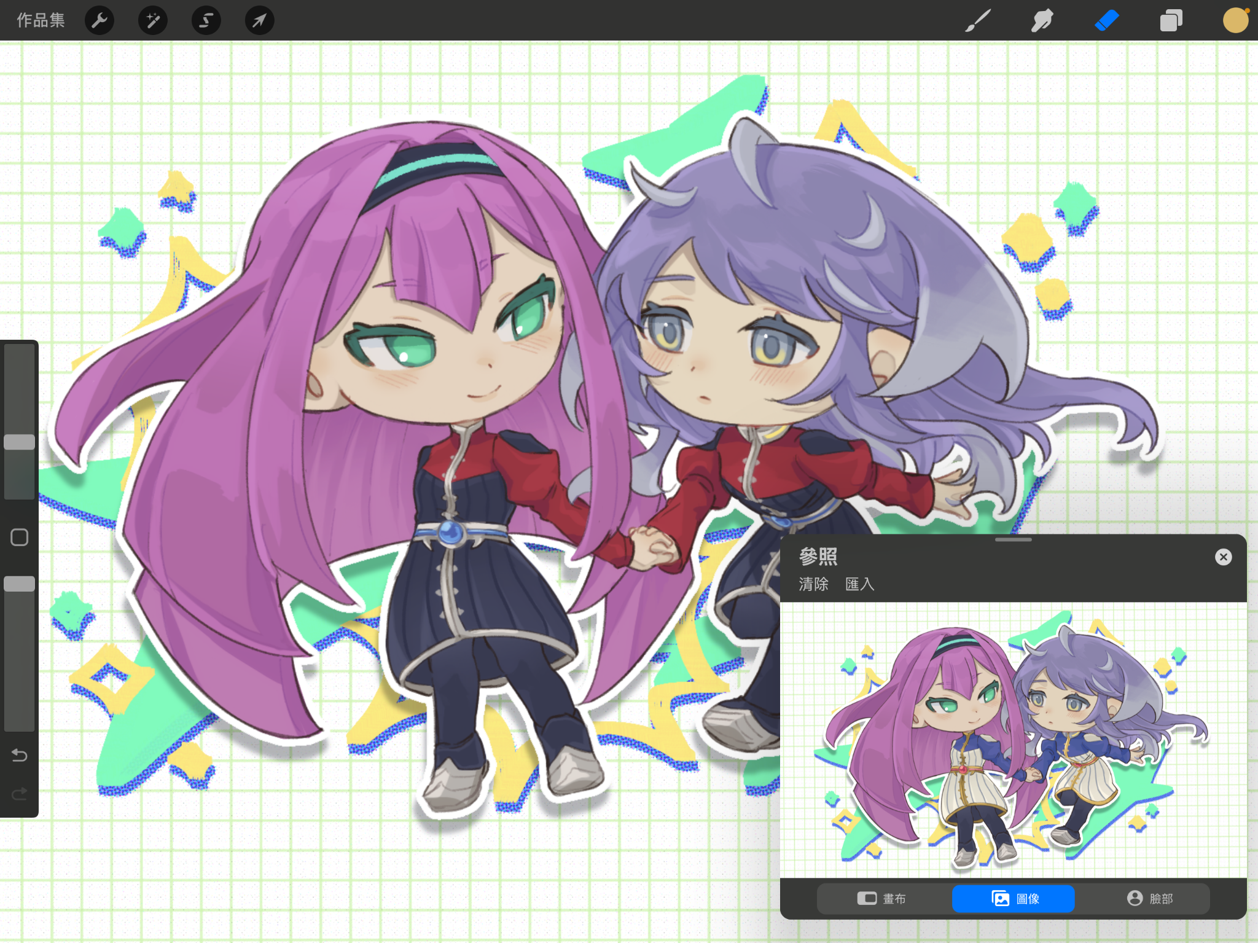Grab the reference panel top handle

(1014, 539)
